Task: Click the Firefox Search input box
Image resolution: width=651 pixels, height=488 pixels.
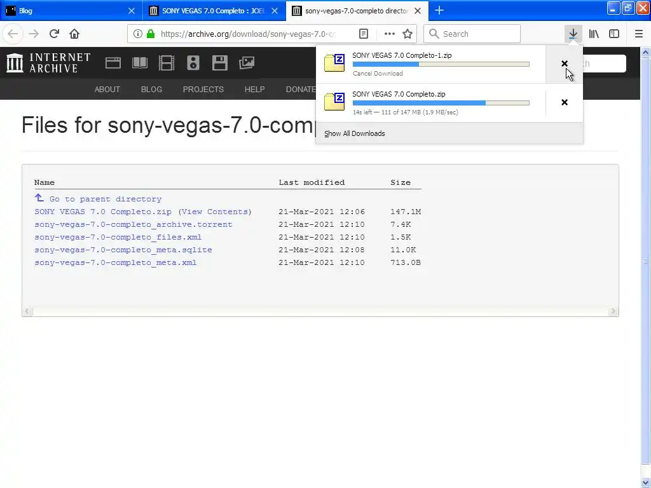Action: click(472, 34)
